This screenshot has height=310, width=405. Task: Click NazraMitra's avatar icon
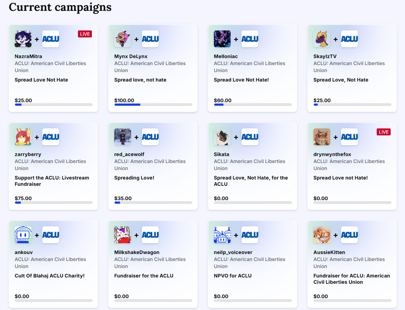pyautogui.click(x=23, y=39)
